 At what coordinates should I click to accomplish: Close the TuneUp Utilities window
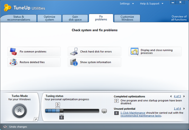180,2
